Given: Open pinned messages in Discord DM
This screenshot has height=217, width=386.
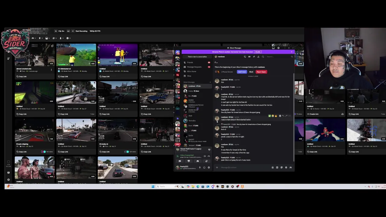Looking at the screenshot, I should click(x=254, y=57).
